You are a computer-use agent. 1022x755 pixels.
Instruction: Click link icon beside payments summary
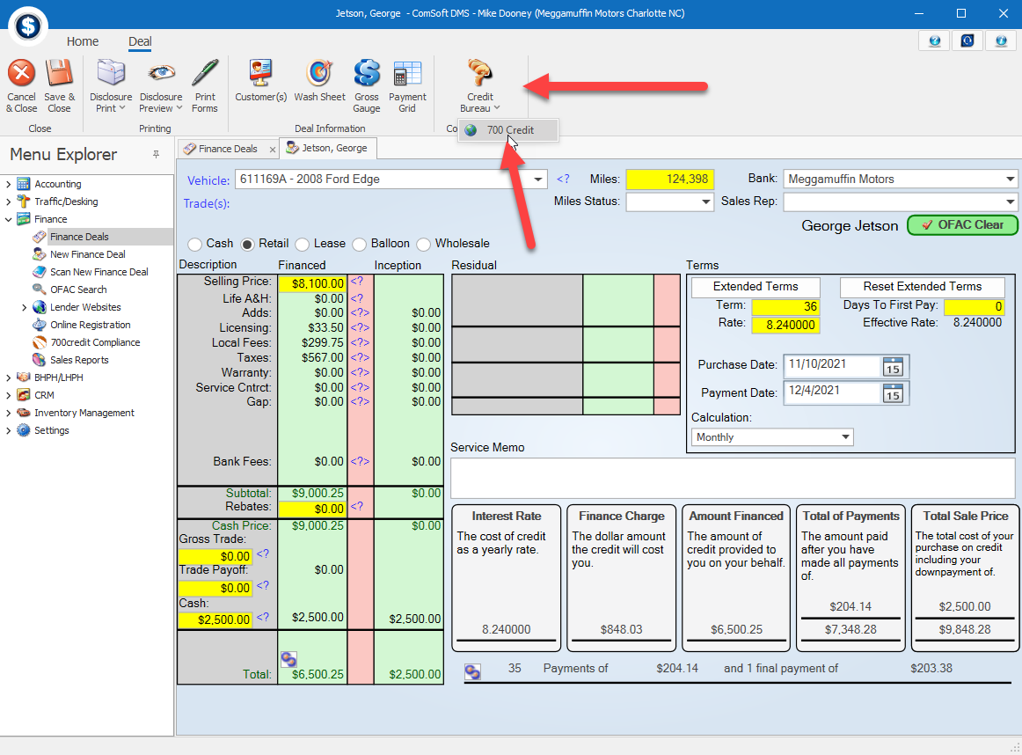tap(472, 671)
